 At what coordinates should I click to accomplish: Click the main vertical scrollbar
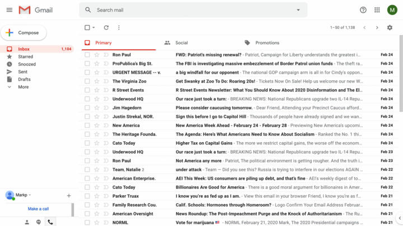coord(401,74)
